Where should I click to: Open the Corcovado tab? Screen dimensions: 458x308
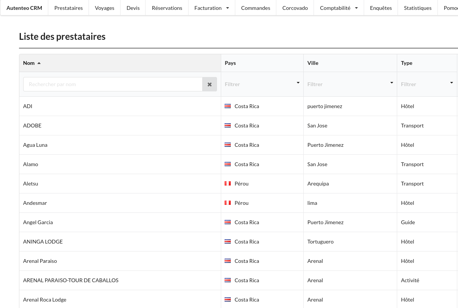pos(295,8)
